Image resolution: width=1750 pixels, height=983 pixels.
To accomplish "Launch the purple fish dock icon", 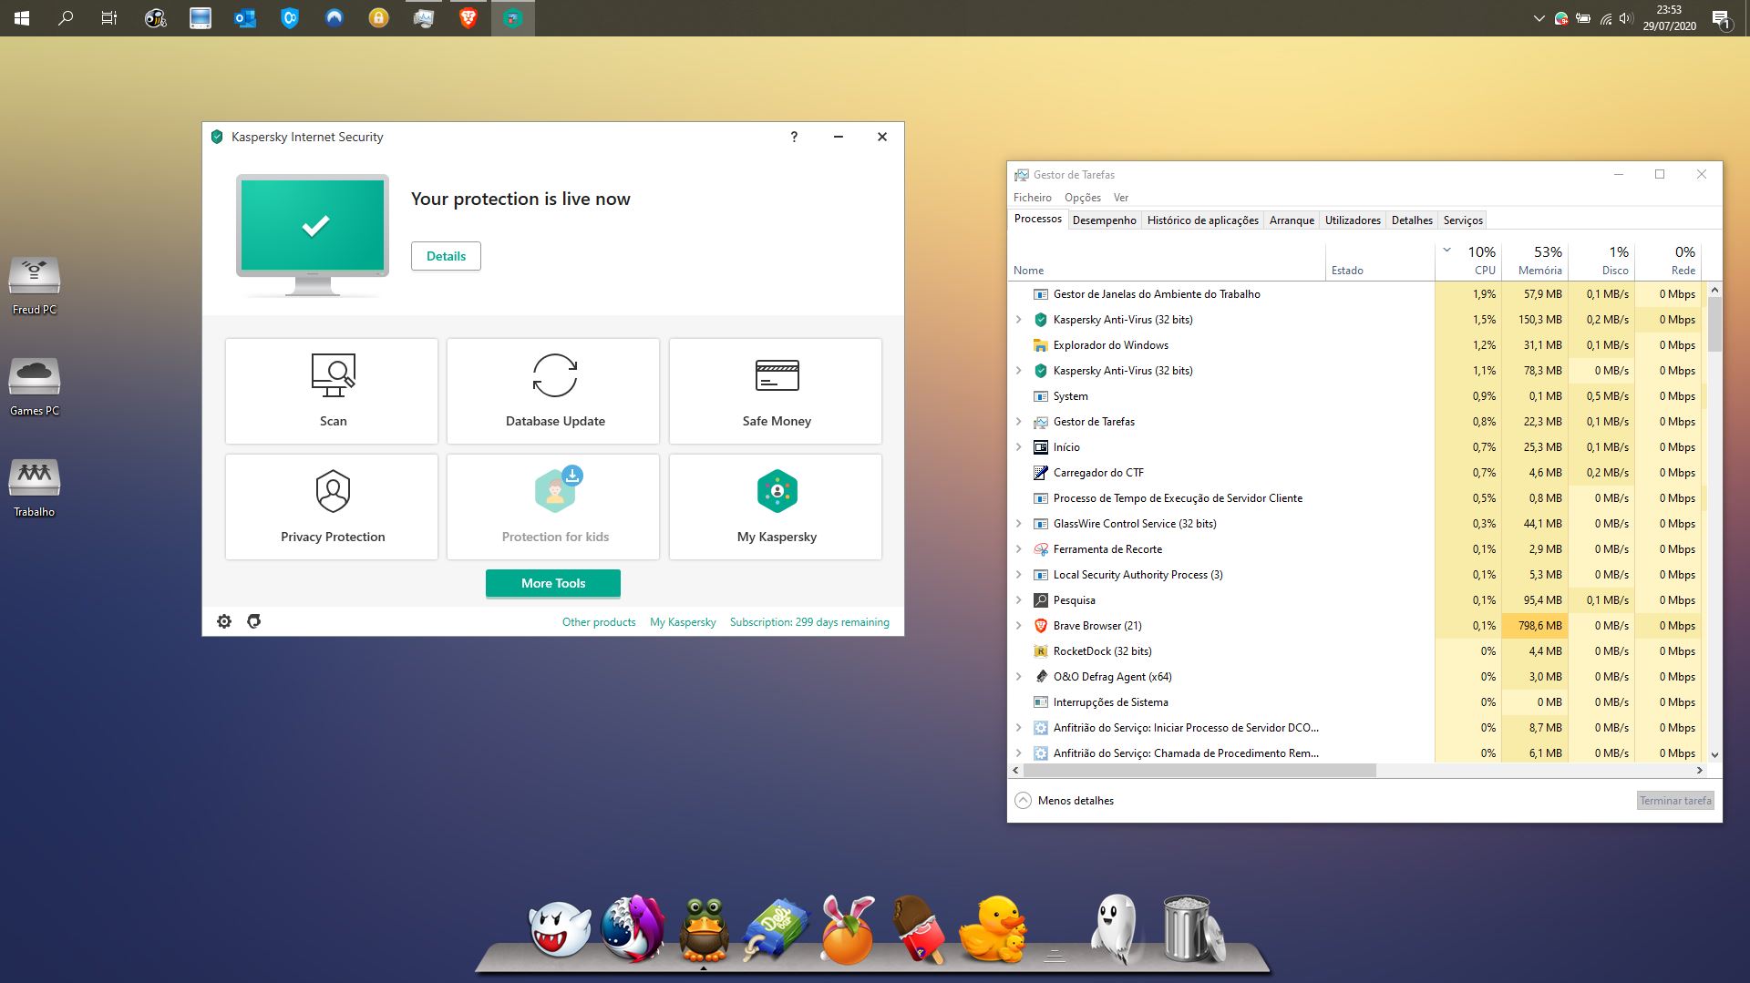I will tap(633, 928).
